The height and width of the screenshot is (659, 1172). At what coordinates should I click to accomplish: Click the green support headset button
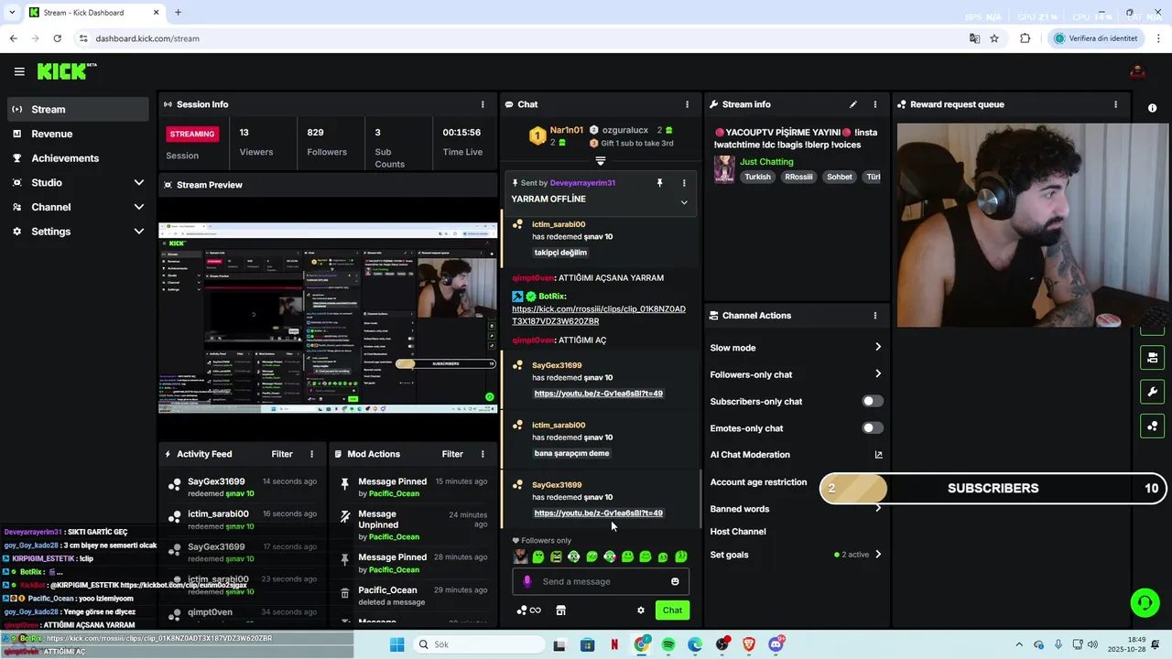(1145, 602)
